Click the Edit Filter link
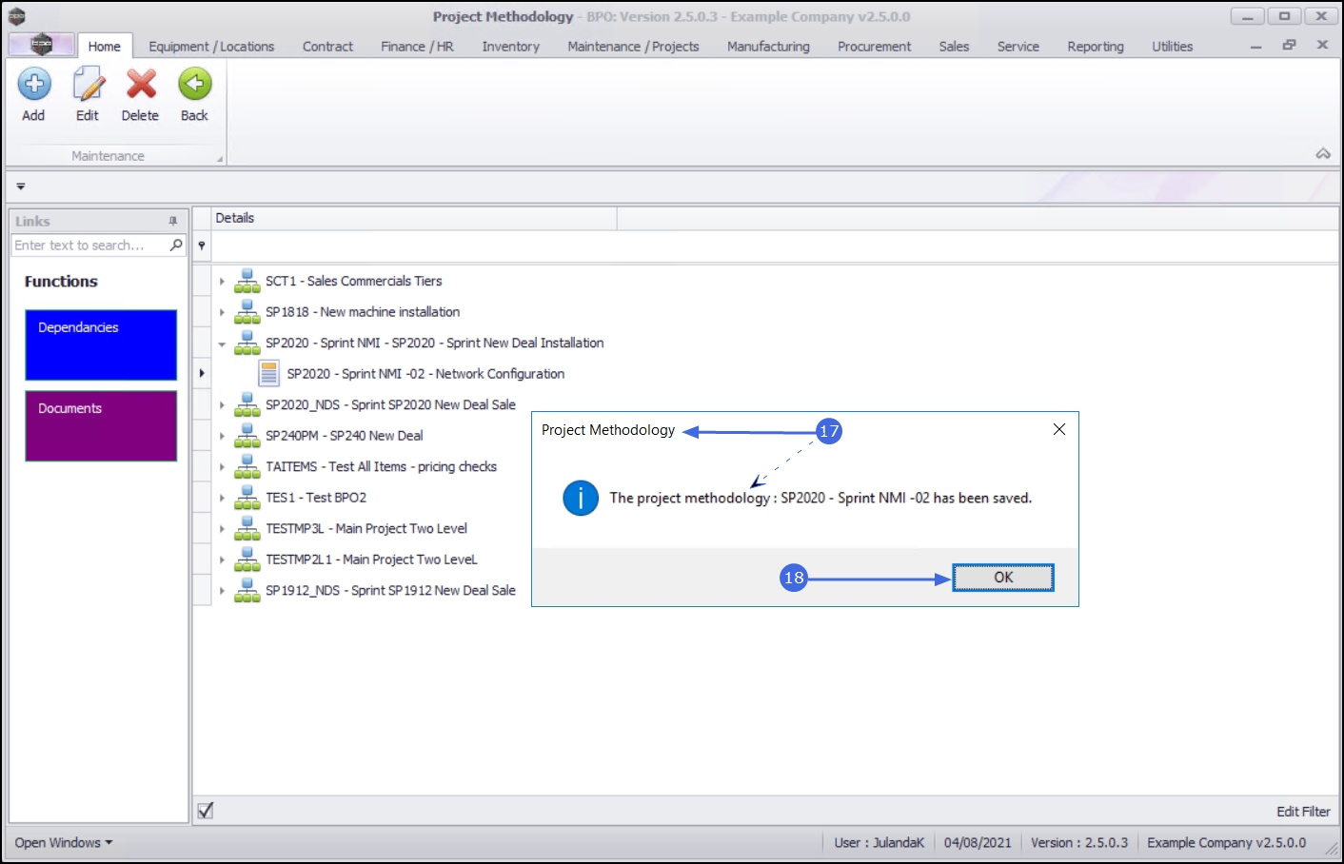The image size is (1344, 864). tap(1303, 812)
